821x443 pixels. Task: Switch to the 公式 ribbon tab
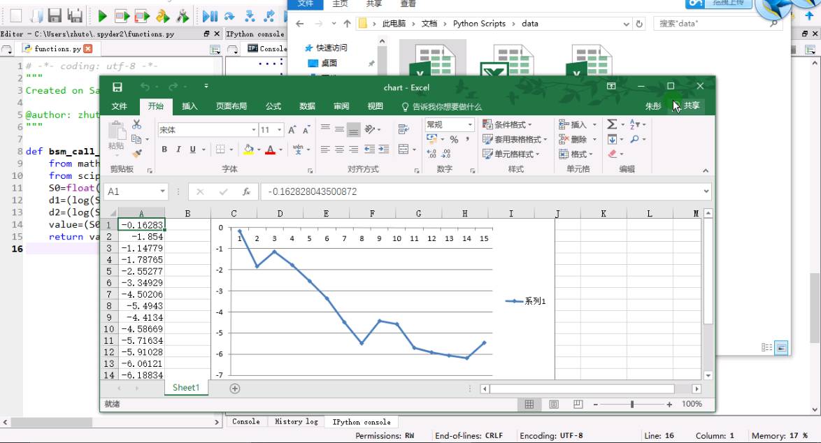pos(273,106)
